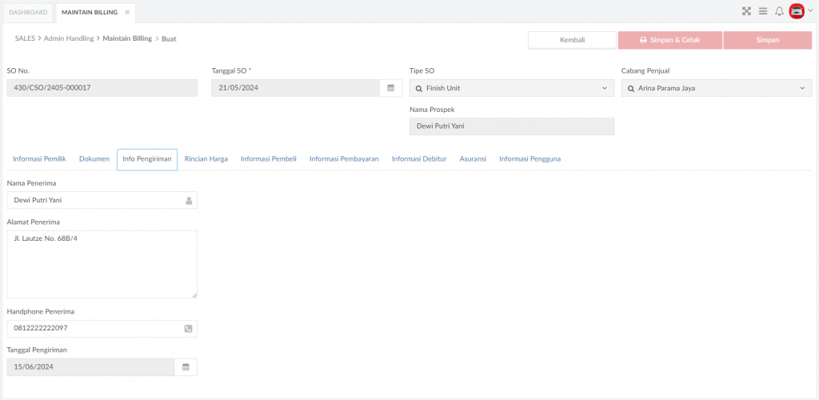Image resolution: width=819 pixels, height=400 pixels.
Task: Open the Informasi Debitur tab
Action: pyautogui.click(x=419, y=159)
